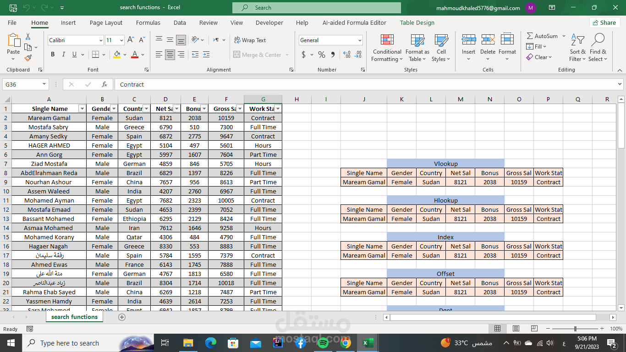This screenshot has height=352, width=626.
Task: Click the Accounting dollar format icon
Action: [x=303, y=55]
